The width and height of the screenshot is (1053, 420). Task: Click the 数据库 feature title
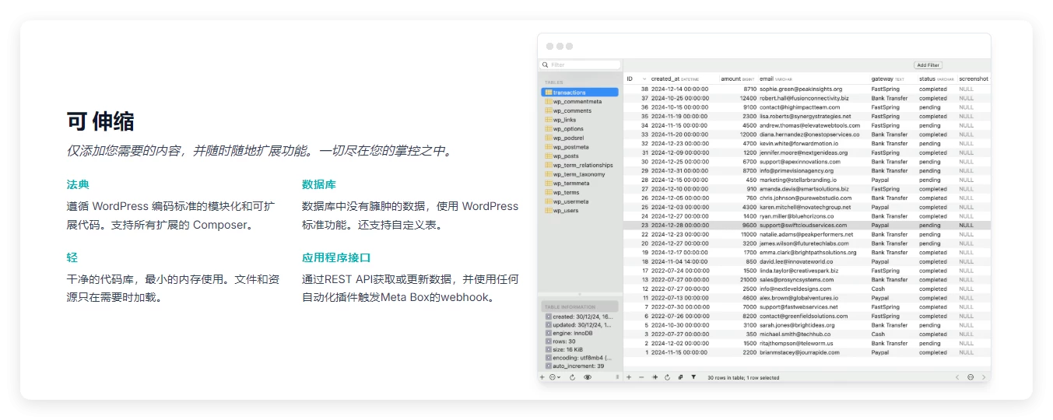tap(319, 184)
